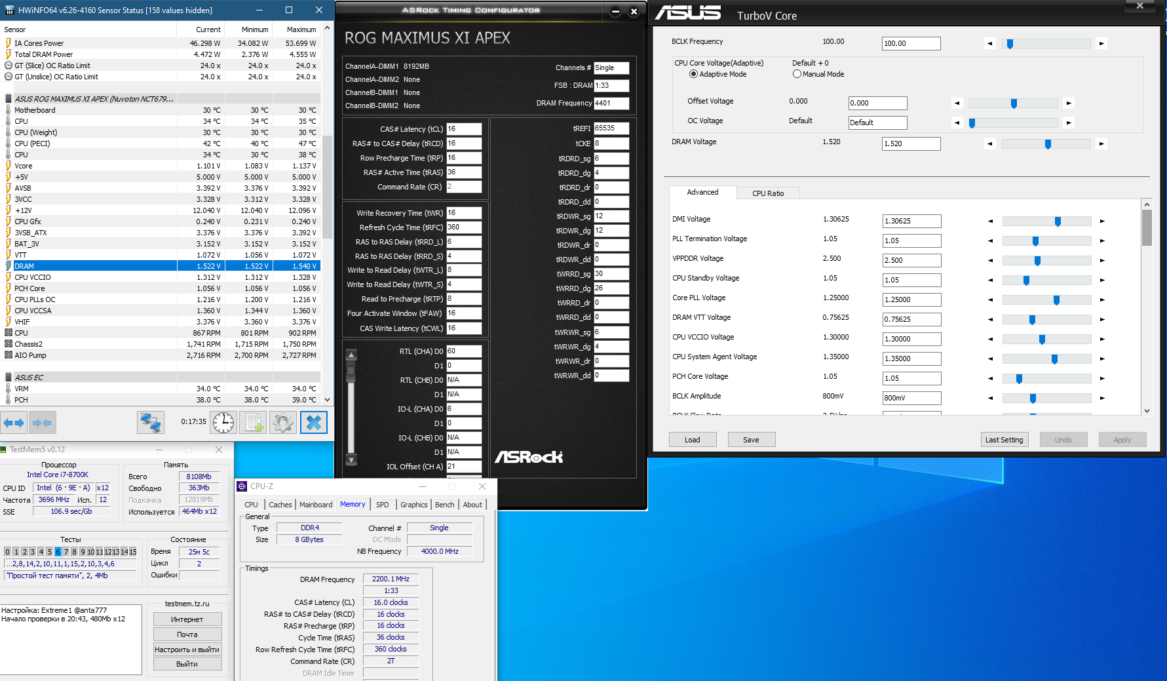Viewport: 1167px width, 681px height.
Task: Click DRAM Voltage slider in TurboV
Action: pyautogui.click(x=1046, y=144)
